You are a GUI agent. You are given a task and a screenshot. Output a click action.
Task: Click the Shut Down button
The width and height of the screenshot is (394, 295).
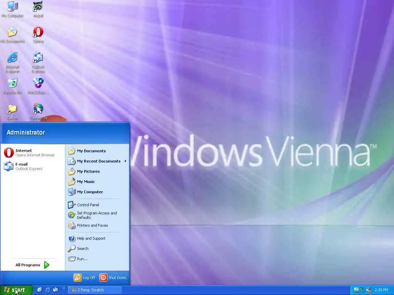(113, 278)
